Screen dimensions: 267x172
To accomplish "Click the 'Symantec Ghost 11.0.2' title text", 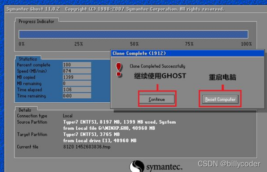I will pyautogui.click(x=33, y=9).
